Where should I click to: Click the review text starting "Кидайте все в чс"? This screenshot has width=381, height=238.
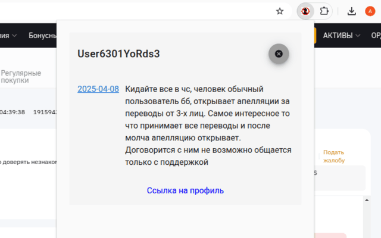click(208, 126)
